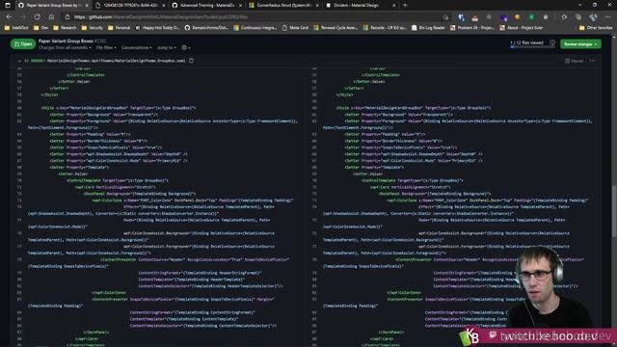Open the Personal bookmarks folder
Image resolution: width=617 pixels, height=347 pixels.
(x=120, y=28)
